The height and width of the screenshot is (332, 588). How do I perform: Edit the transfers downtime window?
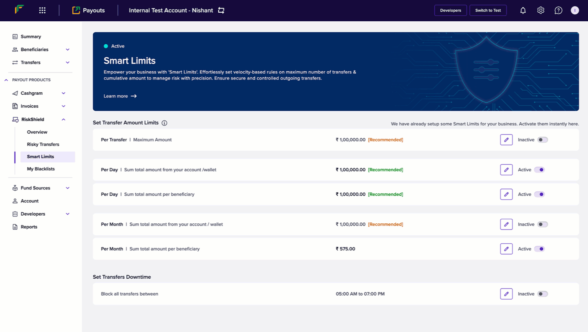[x=506, y=294]
